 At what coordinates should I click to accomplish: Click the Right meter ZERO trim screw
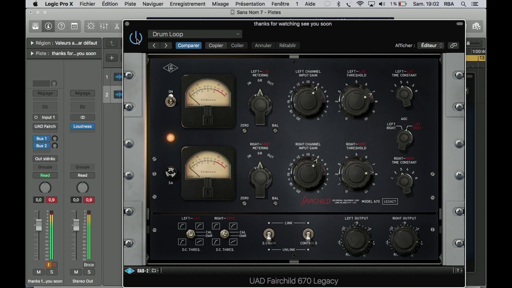coord(244,203)
